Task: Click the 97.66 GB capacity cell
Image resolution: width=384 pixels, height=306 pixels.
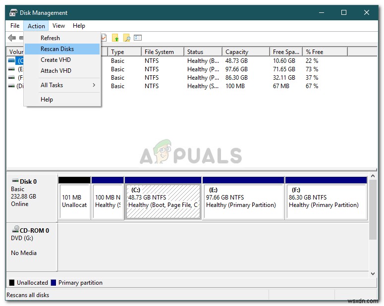Action: [236, 69]
